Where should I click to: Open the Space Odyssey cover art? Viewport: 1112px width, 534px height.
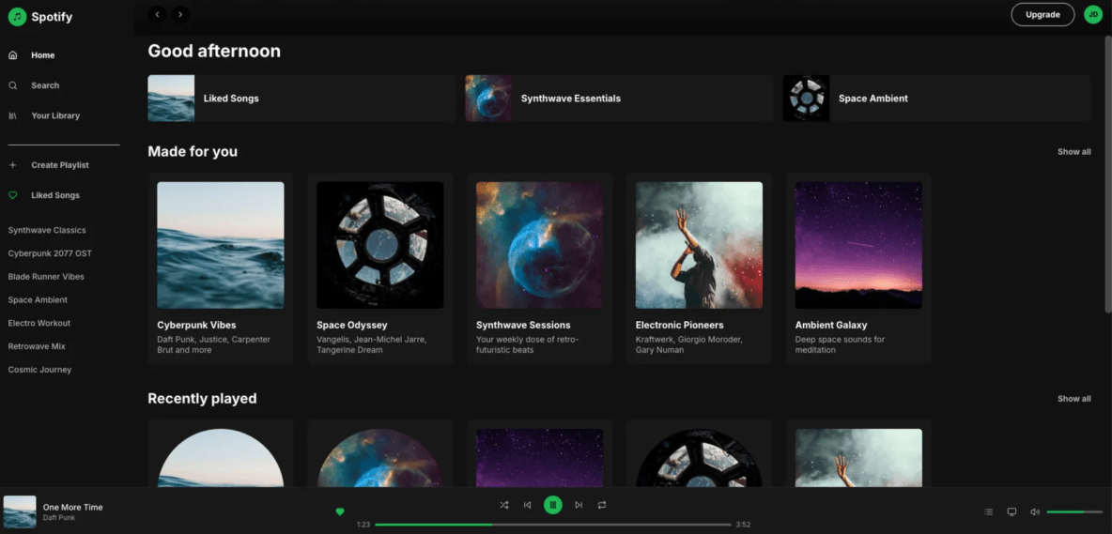(x=380, y=245)
